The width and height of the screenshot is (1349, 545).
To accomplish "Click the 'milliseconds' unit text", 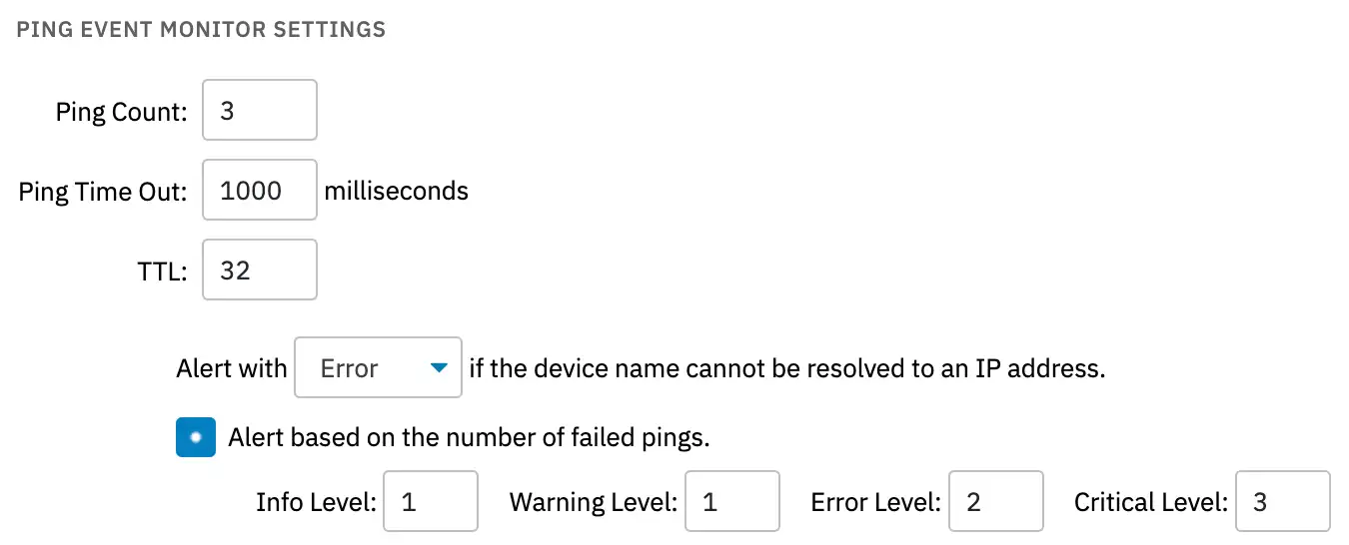I will (x=397, y=191).
